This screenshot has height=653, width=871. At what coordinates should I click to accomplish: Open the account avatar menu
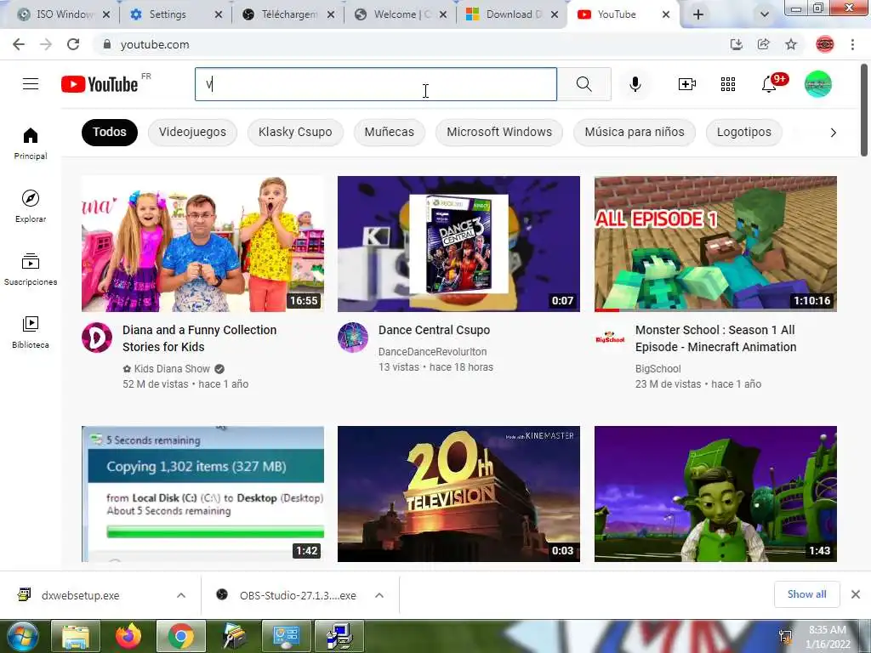coord(817,84)
